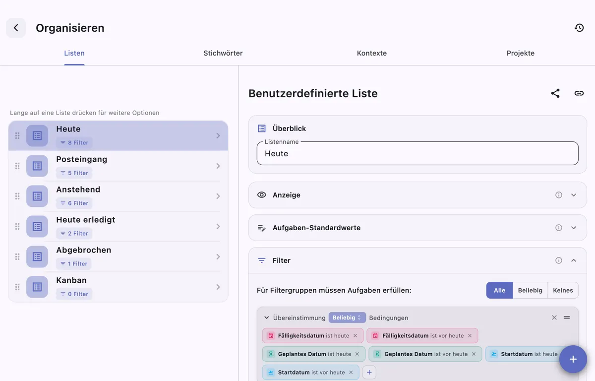Screen dimensions: 595x381
Task: Add a new condition with small plus
Action: click(369, 373)
